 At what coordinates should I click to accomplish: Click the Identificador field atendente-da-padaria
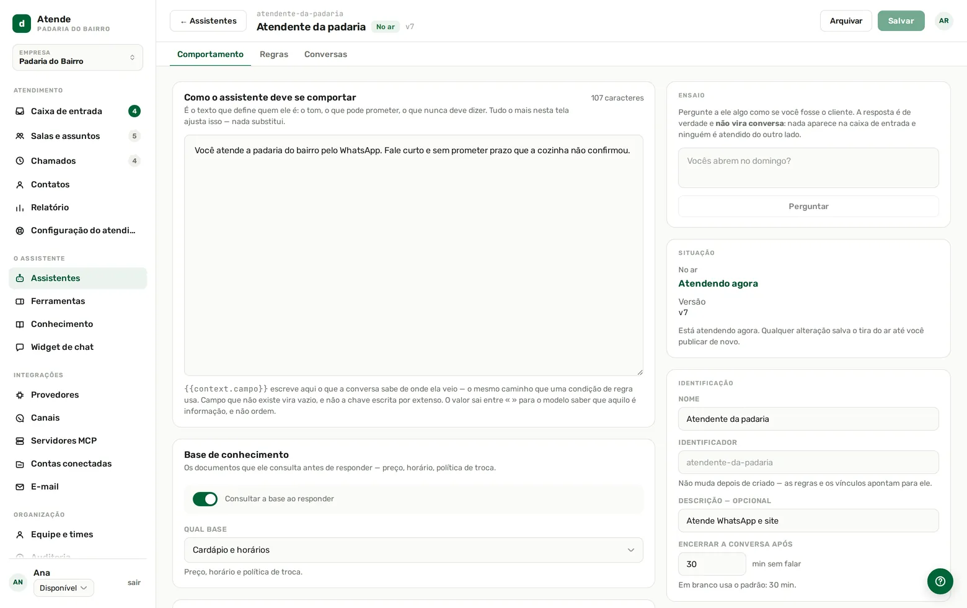tap(808, 463)
